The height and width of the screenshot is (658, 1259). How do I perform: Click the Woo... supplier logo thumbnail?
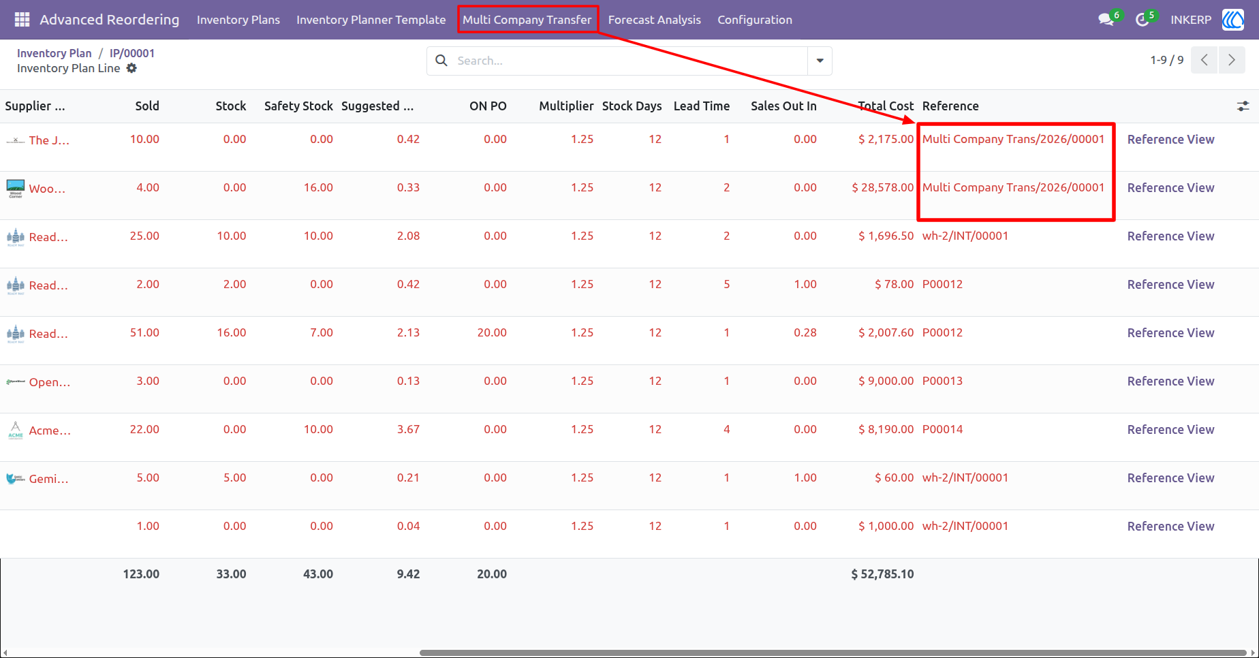(x=16, y=189)
